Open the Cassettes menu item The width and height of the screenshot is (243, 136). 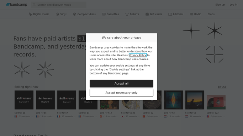point(111,14)
